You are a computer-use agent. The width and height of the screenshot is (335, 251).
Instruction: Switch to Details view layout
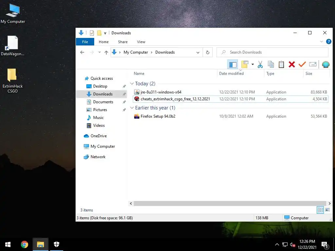click(x=320, y=210)
